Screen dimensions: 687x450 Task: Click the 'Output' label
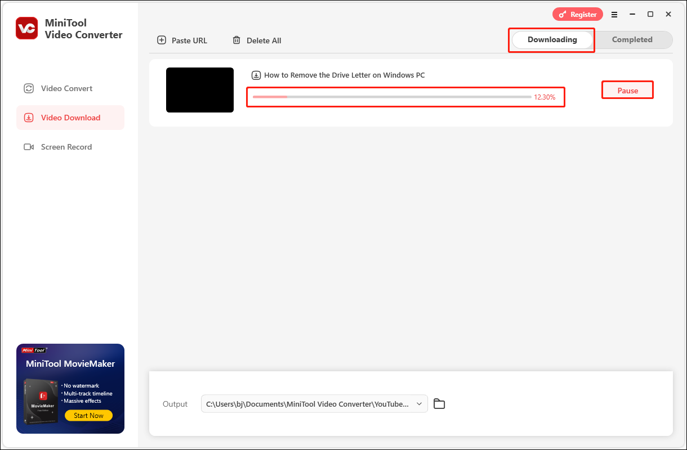[175, 404]
